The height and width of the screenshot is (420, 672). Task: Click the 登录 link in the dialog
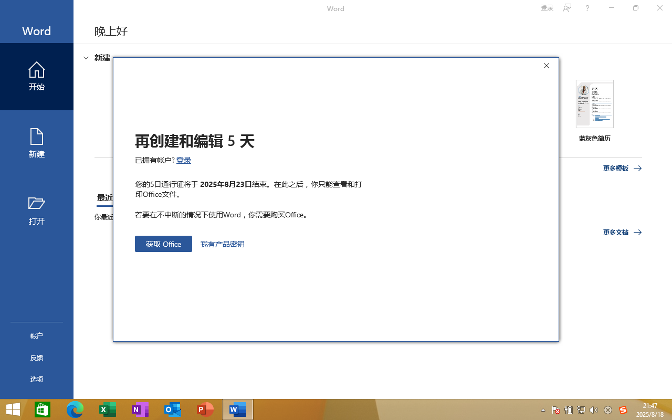(x=184, y=160)
